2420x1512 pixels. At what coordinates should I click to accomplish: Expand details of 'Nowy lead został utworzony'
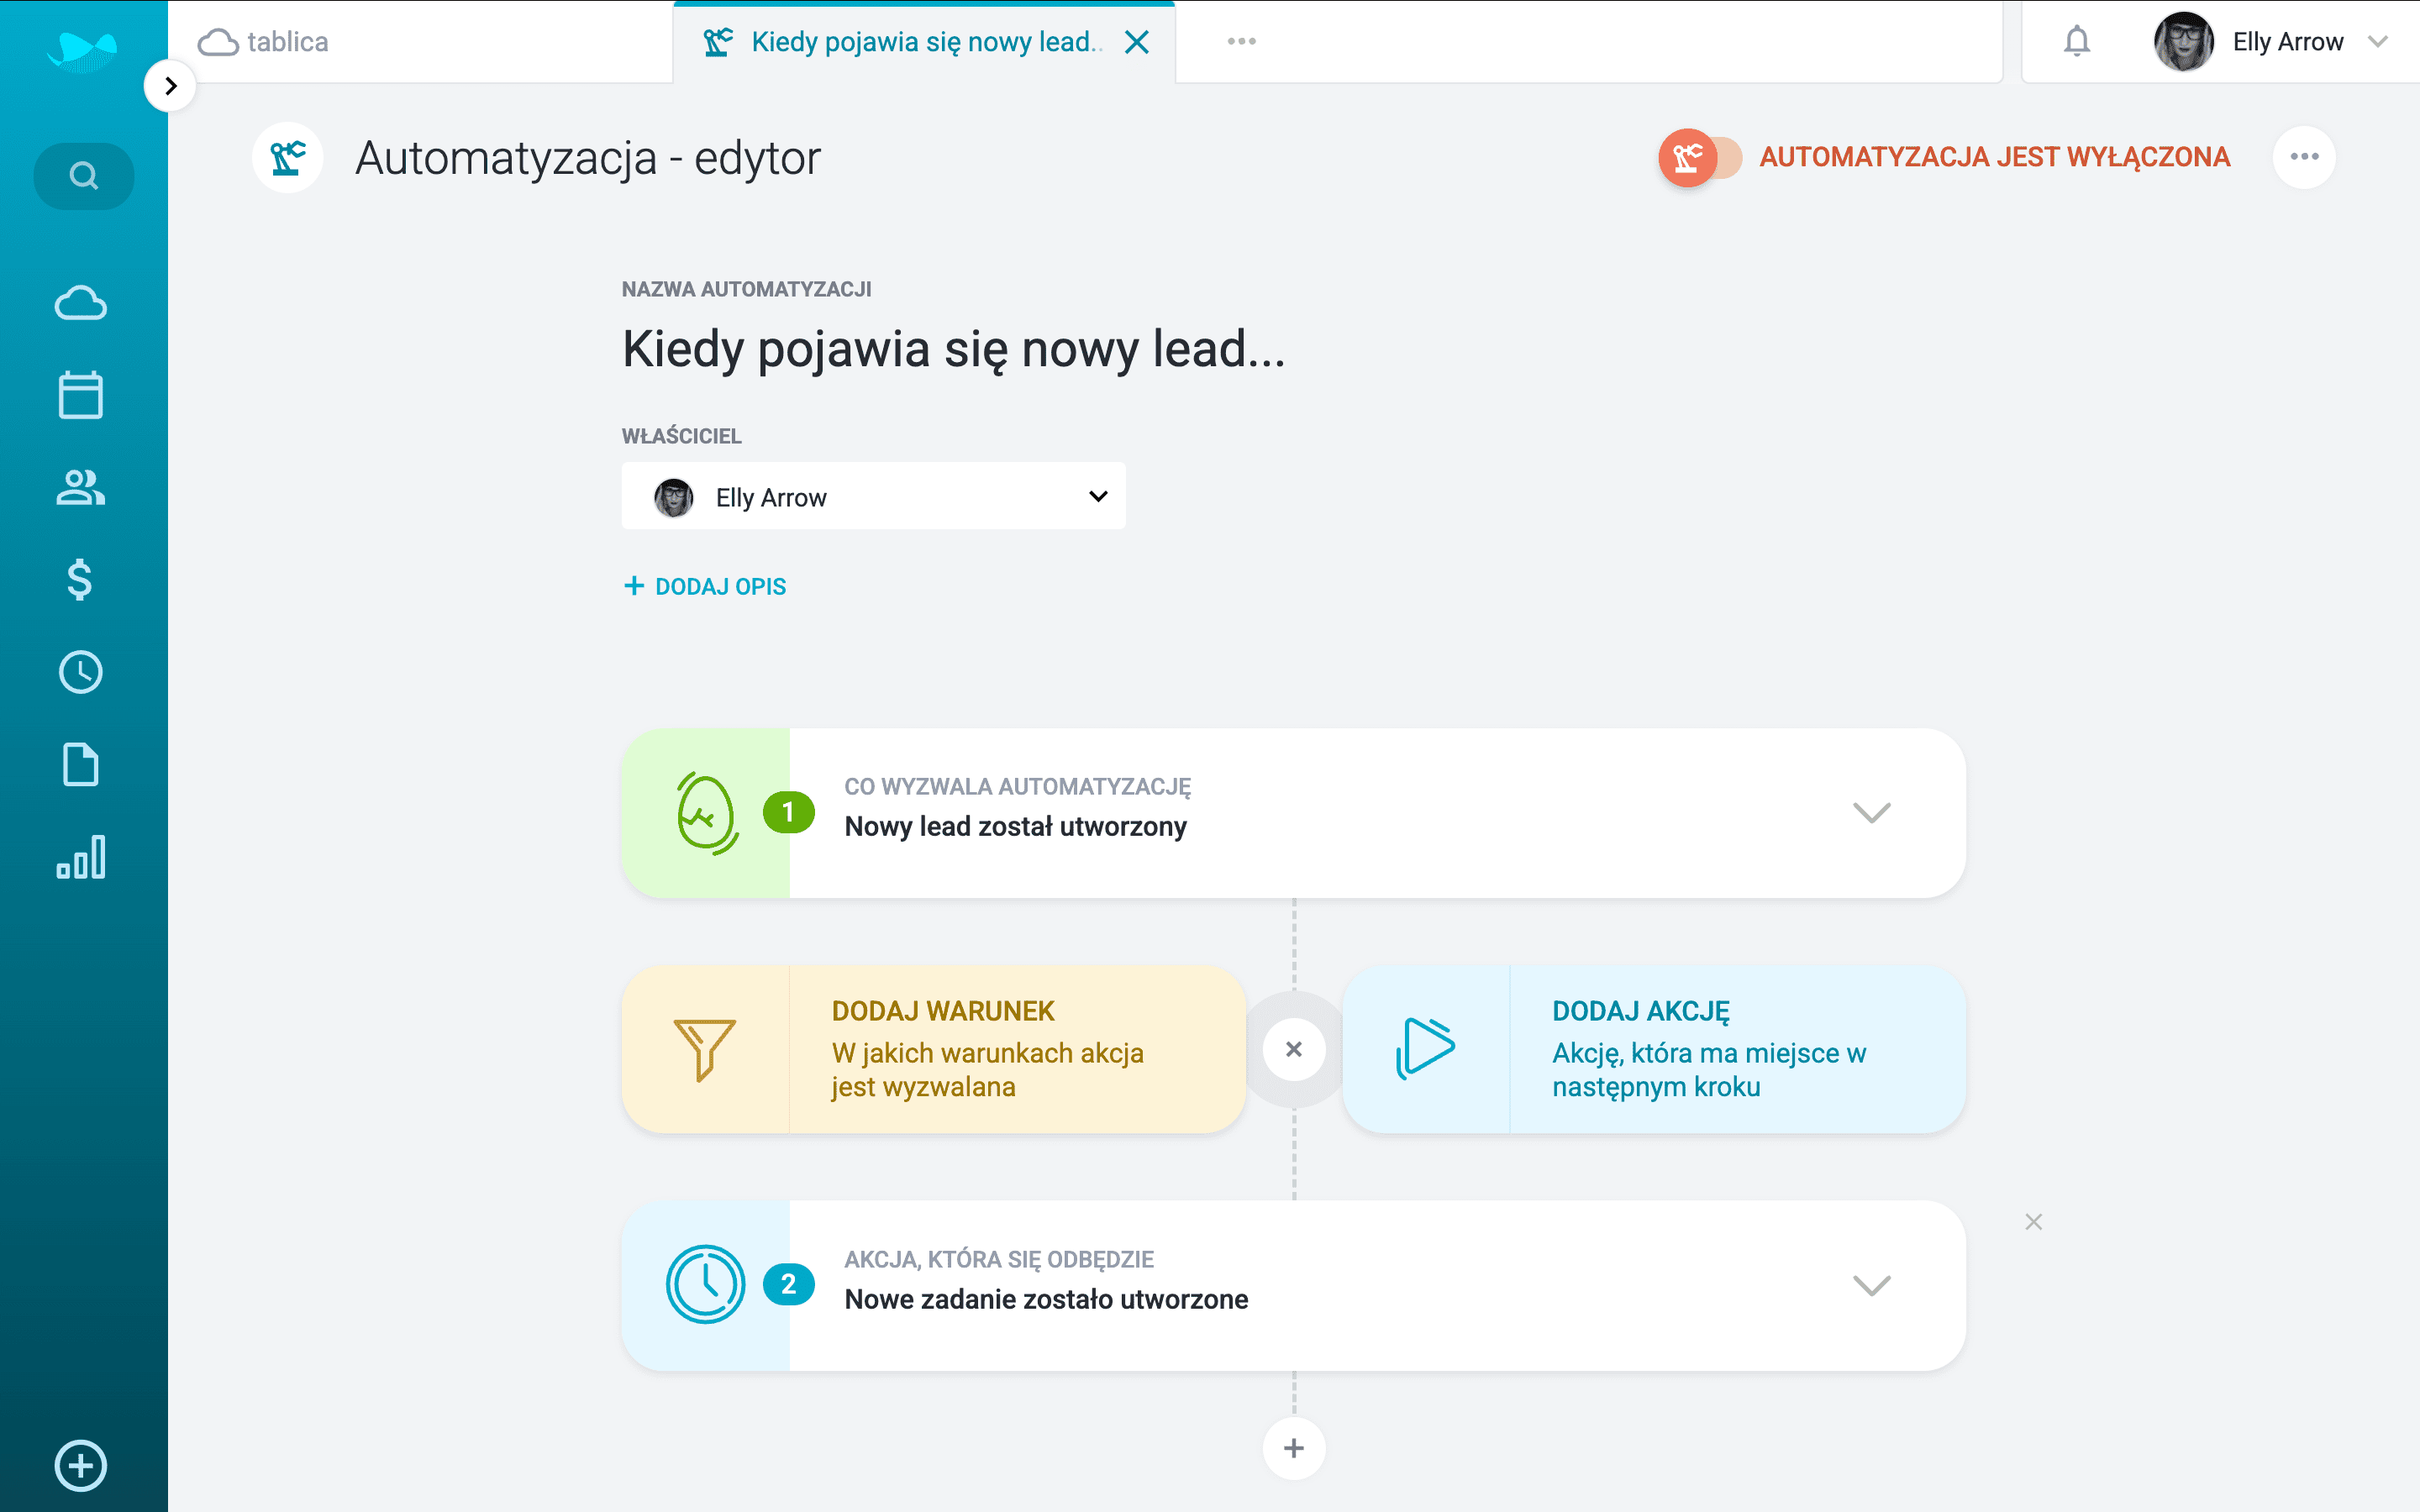pyautogui.click(x=1871, y=812)
